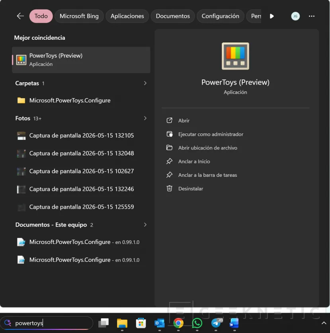Open Task View on the taskbar
330x333 pixels.
[x=103, y=323]
